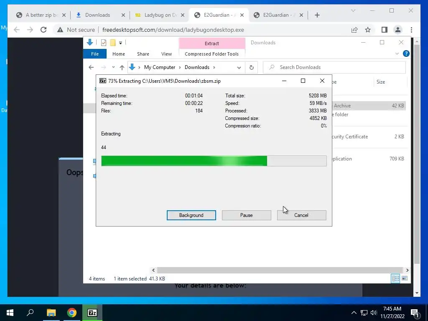Open the View ribbon tab
This screenshot has height=321, width=428.
click(166, 54)
